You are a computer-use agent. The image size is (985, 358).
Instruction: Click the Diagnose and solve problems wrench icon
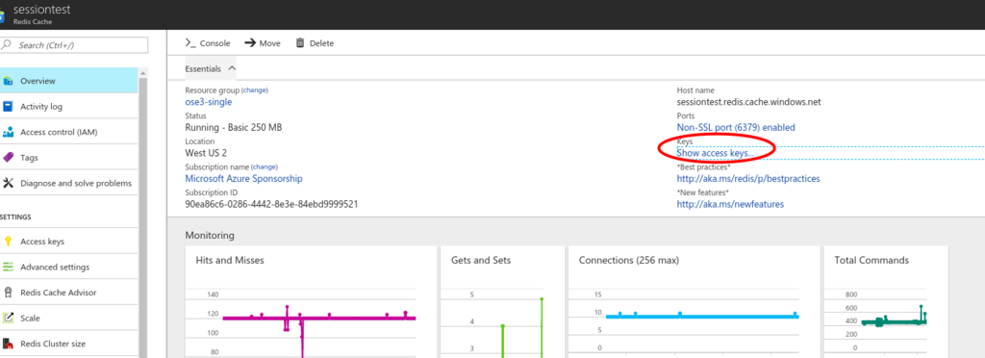[8, 184]
